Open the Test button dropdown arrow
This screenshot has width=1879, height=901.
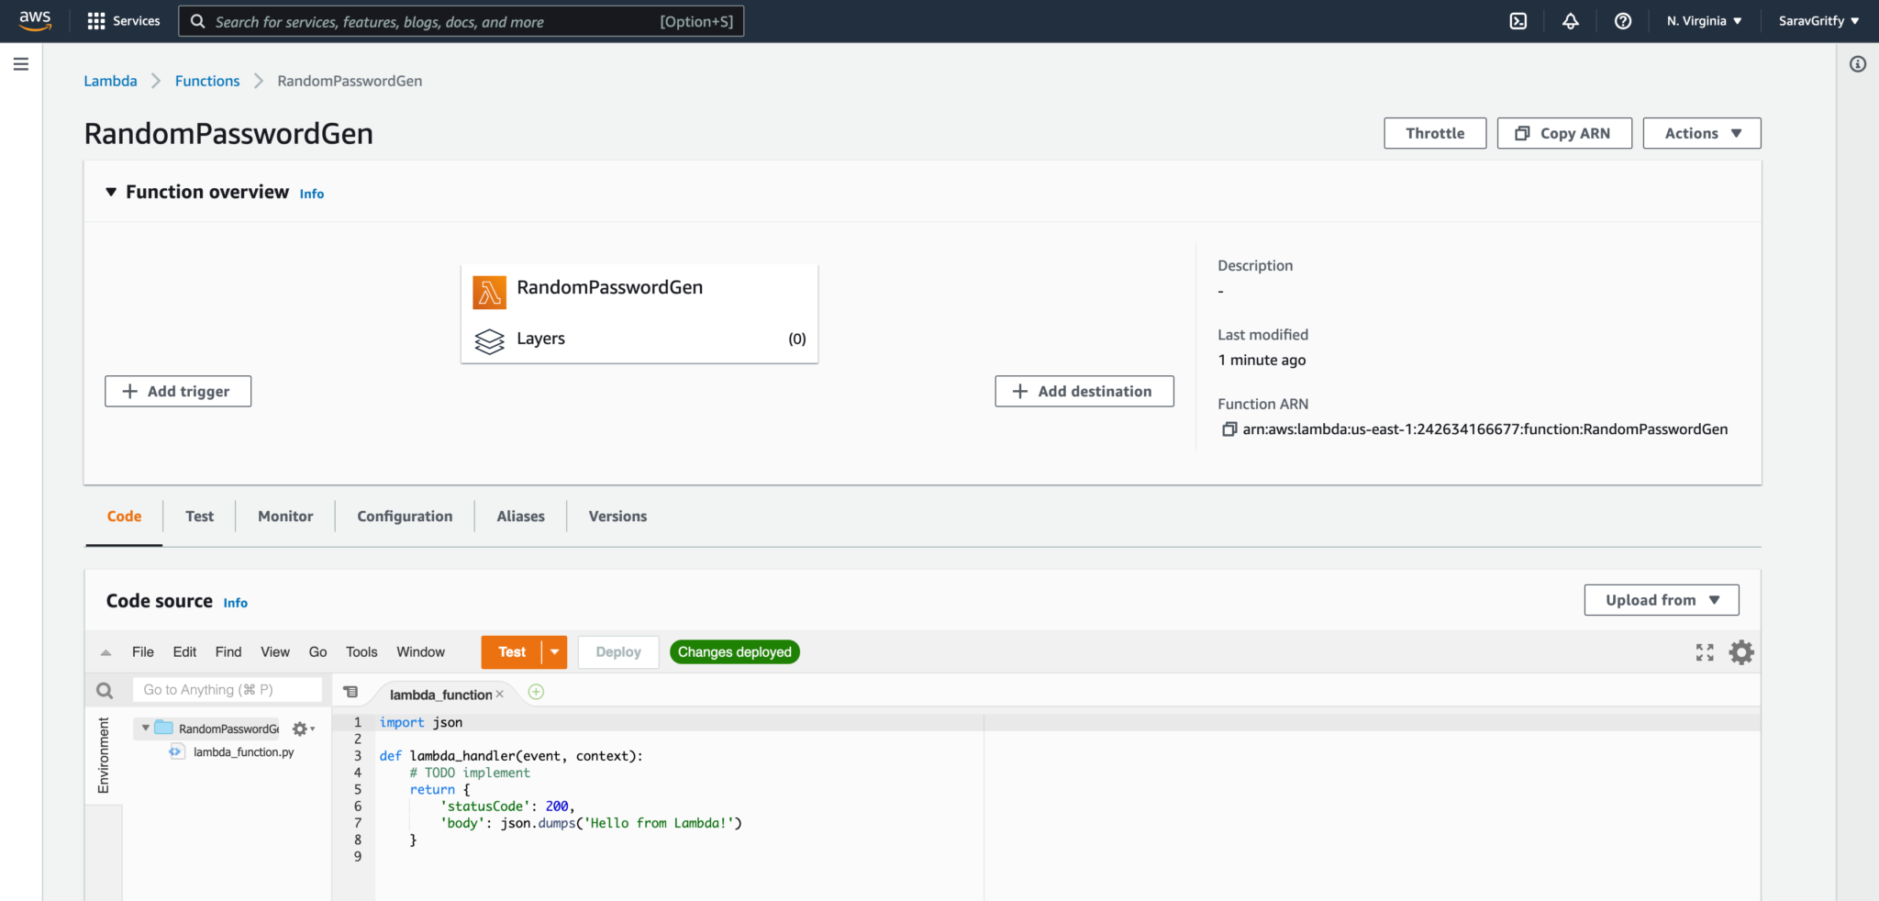(x=554, y=651)
